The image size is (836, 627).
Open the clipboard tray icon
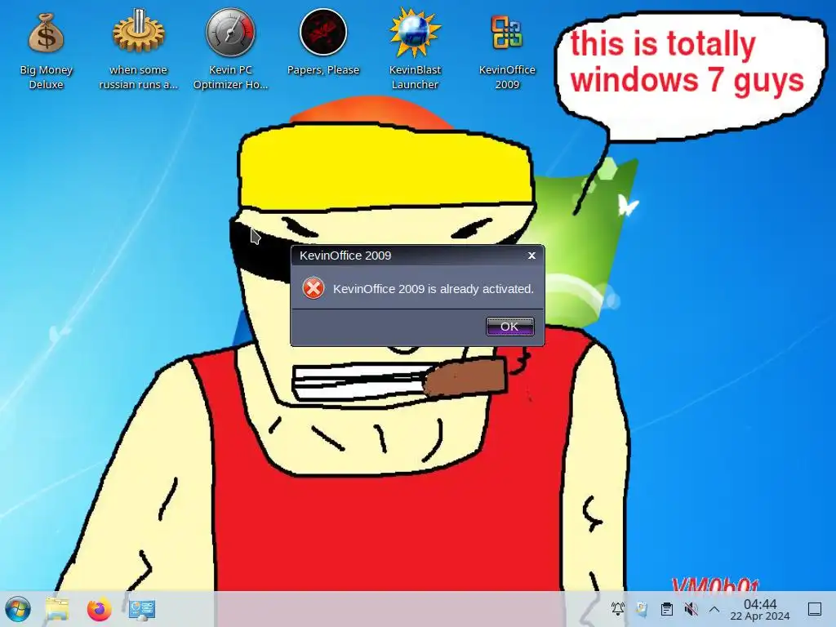click(x=666, y=609)
